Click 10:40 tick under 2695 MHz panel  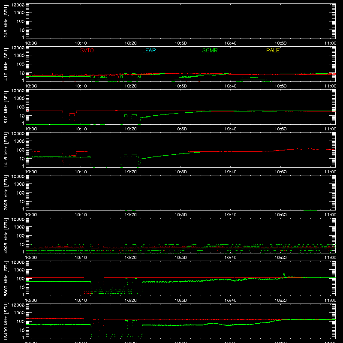coord(230,215)
